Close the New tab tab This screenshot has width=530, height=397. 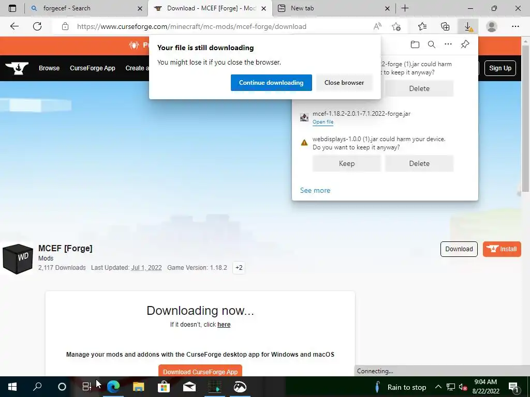pyautogui.click(x=387, y=9)
